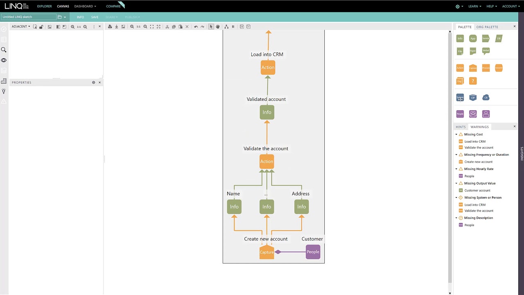Select Create new account in warnings list
Screen dimensions: 524x295
(x=478, y=162)
